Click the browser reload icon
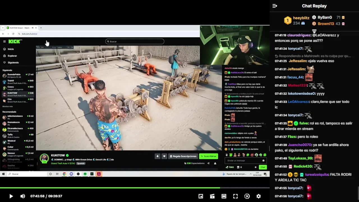 (x=13, y=34)
